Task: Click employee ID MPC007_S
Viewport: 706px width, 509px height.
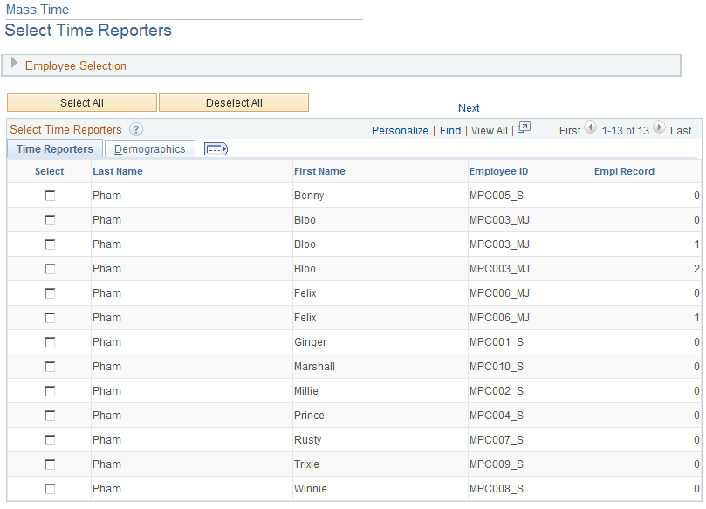Action: coord(497,440)
